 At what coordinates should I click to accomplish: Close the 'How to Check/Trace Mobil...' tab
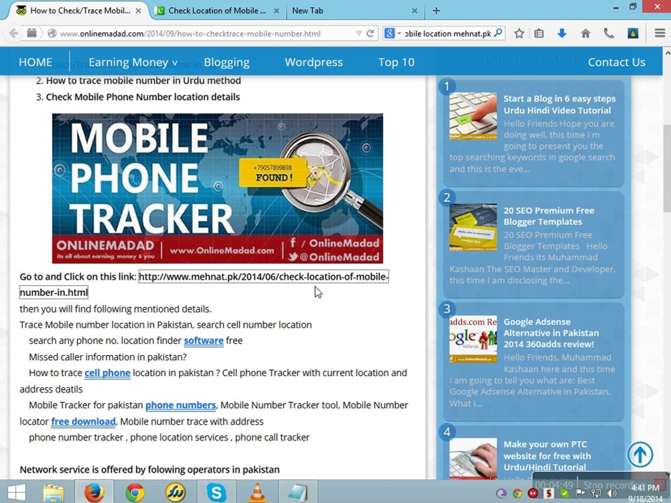[138, 10]
